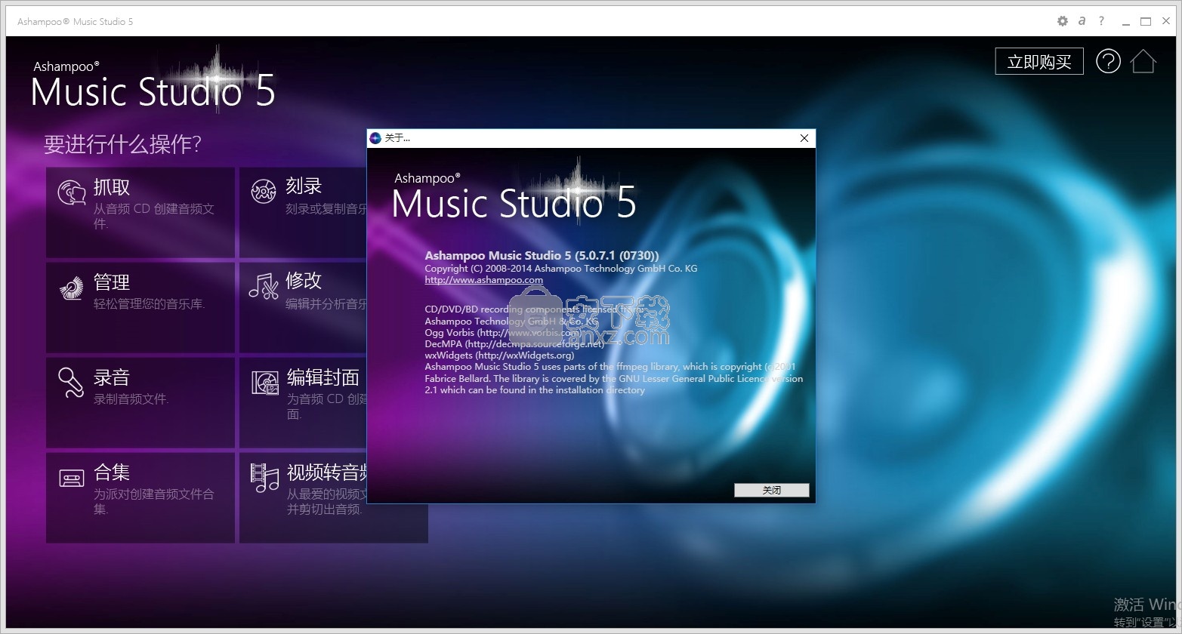Screen dimensions: 1182x634
Task: Close the 关于 dialog with X
Action: click(804, 138)
